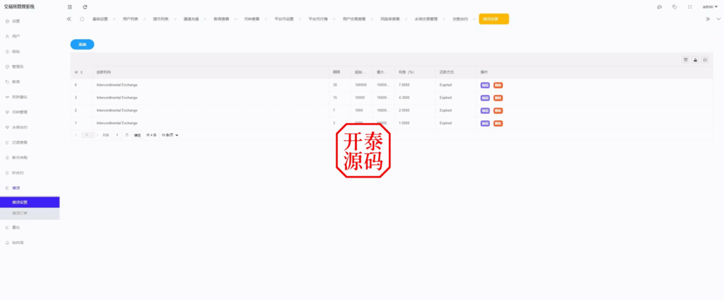Collapse the sidebar with the hamburger icon
The height and width of the screenshot is (300, 724).
coord(69,6)
